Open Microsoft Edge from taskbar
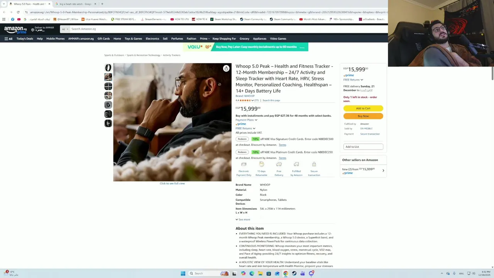The width and height of the screenshot is (494, 278). [x=252, y=273]
